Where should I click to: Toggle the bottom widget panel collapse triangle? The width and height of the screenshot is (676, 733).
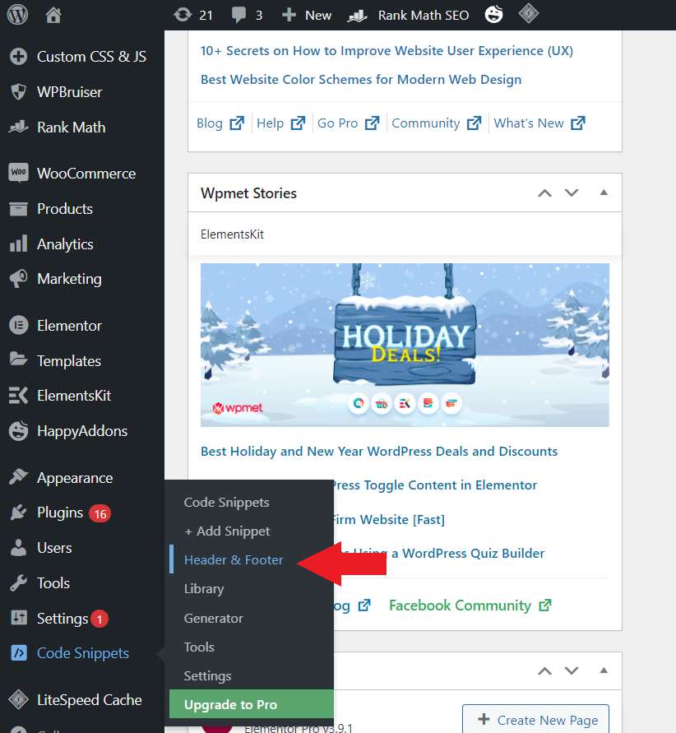pyautogui.click(x=604, y=670)
